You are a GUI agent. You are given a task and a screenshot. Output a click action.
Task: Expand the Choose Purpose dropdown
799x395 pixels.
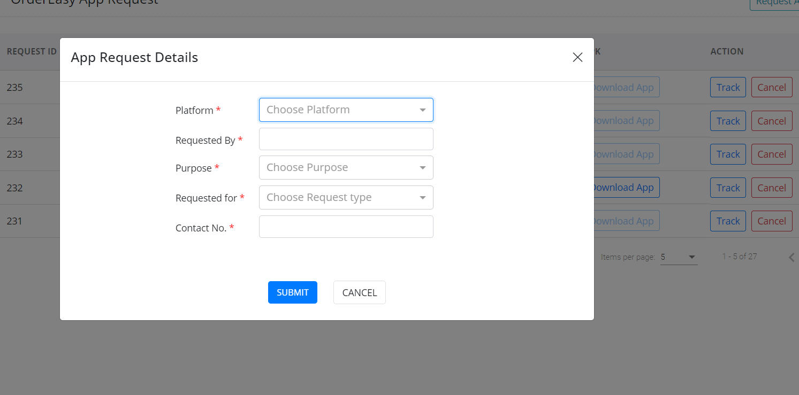coord(346,168)
